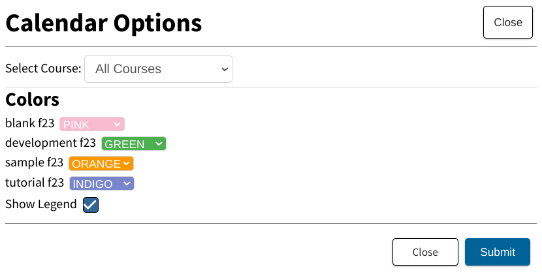Click the tutorial f23 course label

coord(35,182)
